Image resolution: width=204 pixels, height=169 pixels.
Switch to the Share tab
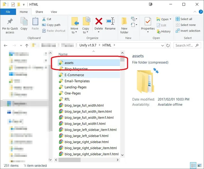point(39,12)
